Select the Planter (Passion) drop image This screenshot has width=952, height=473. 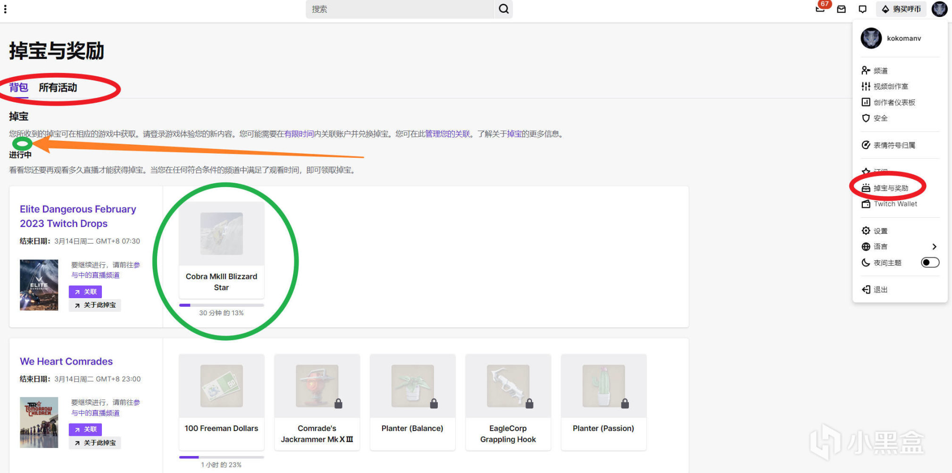(603, 386)
